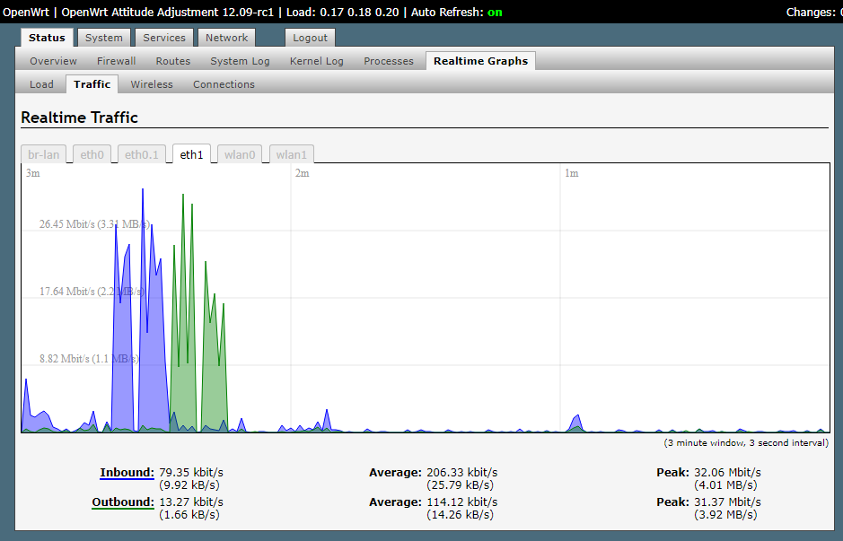Open the Firewall status page
Image resolution: width=843 pixels, height=541 pixels.
(x=115, y=60)
